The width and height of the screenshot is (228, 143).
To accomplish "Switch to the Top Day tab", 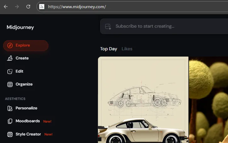I will (x=108, y=49).
